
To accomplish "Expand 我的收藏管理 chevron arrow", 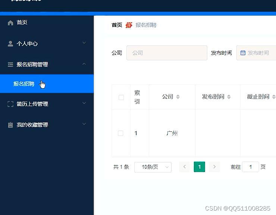I will pos(84,124).
